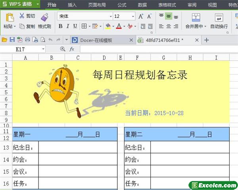Open the Name Box K17 dropdown arrow

click(x=43, y=49)
